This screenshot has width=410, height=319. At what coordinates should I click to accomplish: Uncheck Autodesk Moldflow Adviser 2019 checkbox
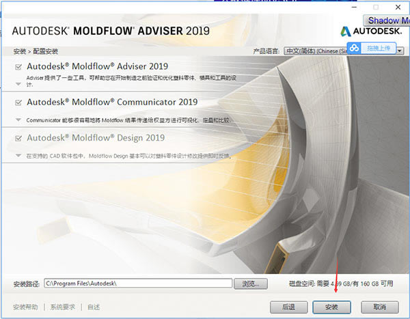click(x=18, y=67)
